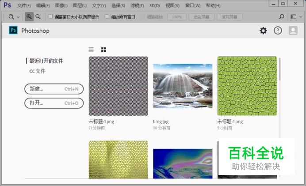Open the 3D(D) menu
This screenshot has height=186, width=306.
pos(155,5)
